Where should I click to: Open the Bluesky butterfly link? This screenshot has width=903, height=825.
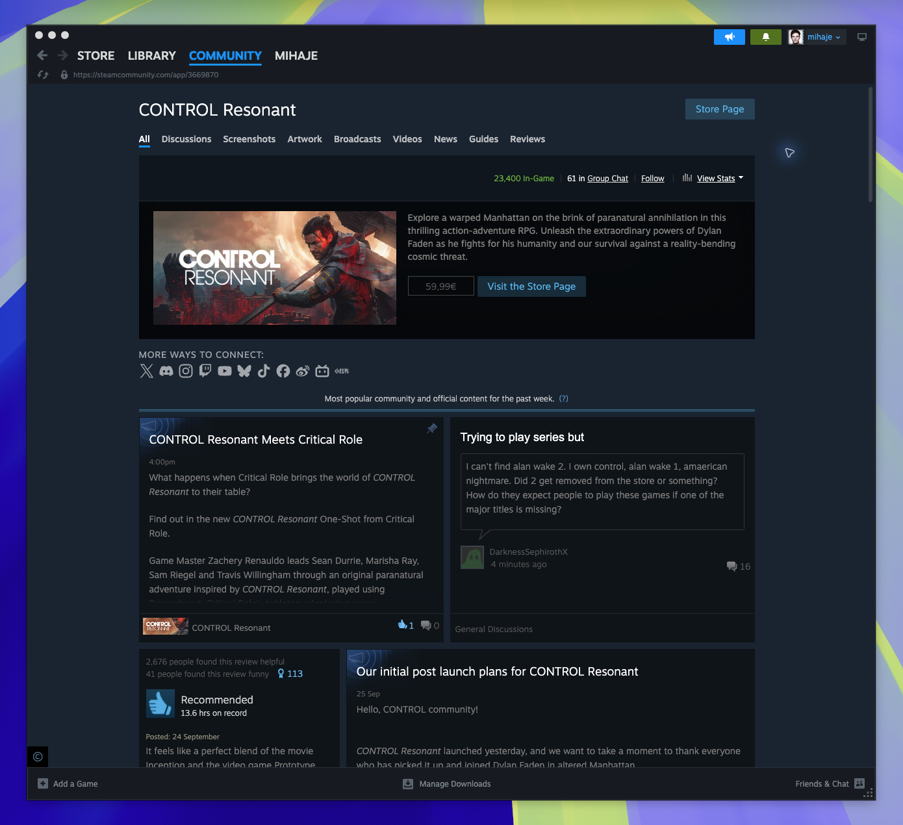244,371
